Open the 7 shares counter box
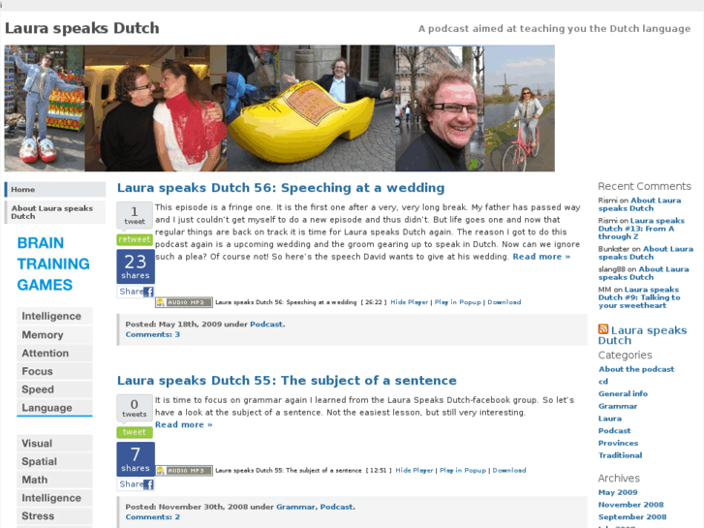Image resolution: width=704 pixels, height=528 pixels. click(x=136, y=459)
